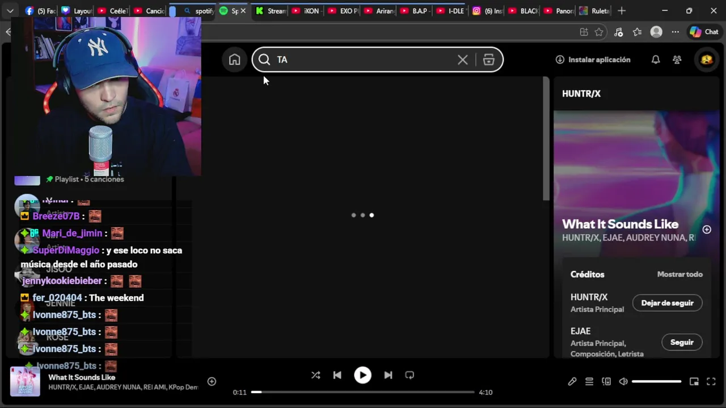Click SuperDiMaggio username in chat

[66, 250]
